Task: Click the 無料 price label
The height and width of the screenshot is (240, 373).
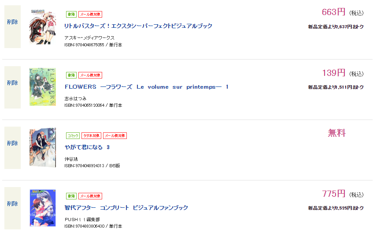Action: click(x=337, y=133)
